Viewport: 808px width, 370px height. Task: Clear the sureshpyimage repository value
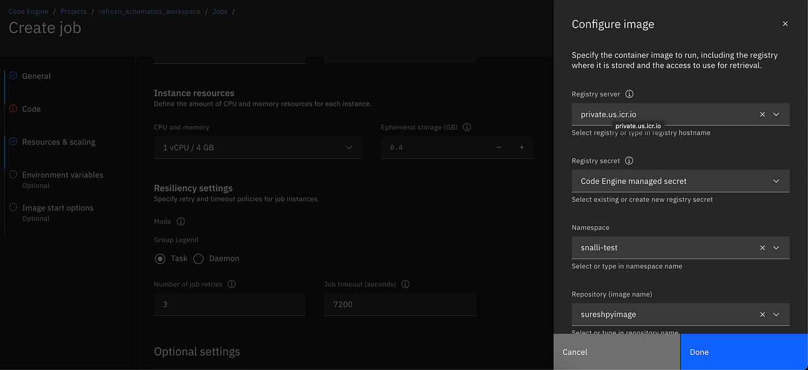pos(762,315)
